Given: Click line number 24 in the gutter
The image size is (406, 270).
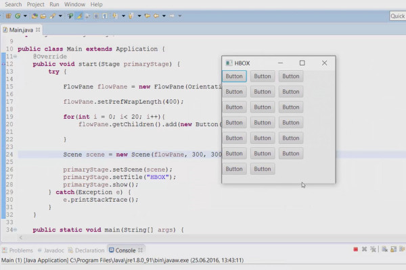Looking at the screenshot, I should (x=9, y=155).
